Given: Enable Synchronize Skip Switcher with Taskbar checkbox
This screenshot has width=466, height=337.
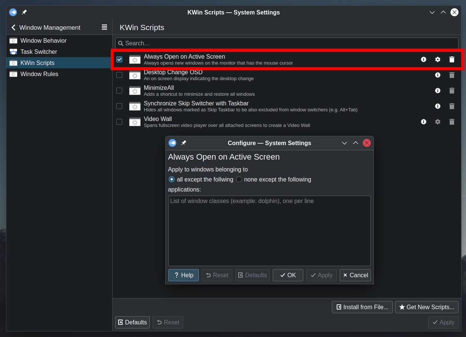Looking at the screenshot, I should tap(119, 106).
